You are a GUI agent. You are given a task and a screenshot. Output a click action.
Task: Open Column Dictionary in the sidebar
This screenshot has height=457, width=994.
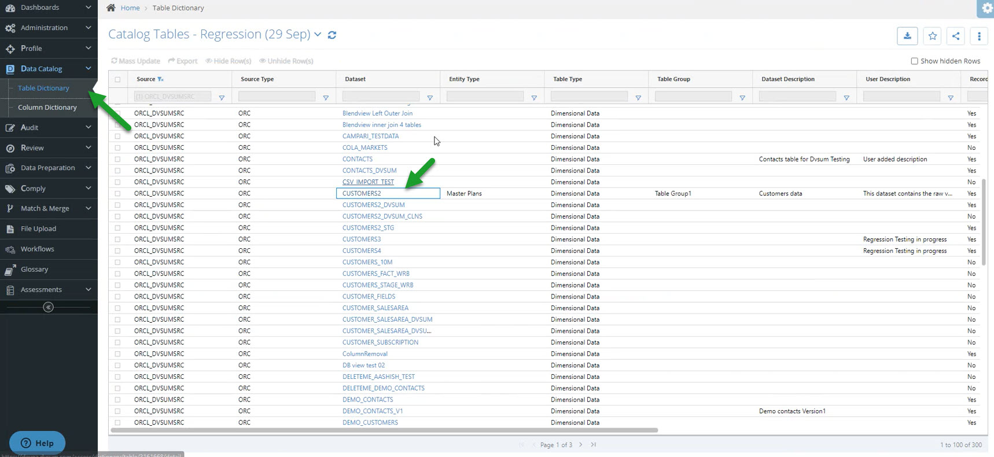click(47, 108)
